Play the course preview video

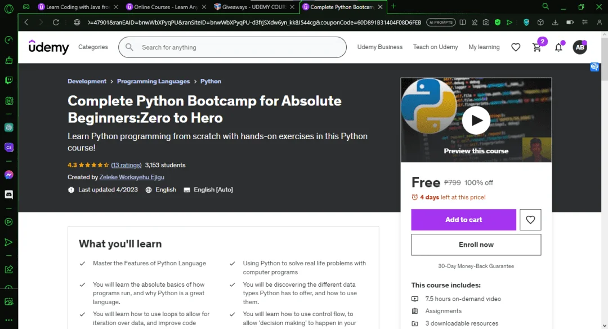coord(476,120)
